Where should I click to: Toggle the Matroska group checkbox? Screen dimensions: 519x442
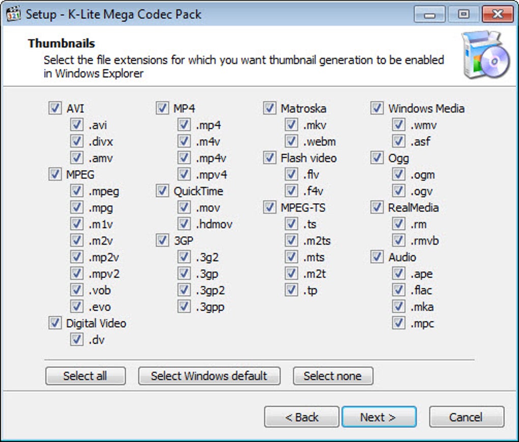pyautogui.click(x=270, y=108)
